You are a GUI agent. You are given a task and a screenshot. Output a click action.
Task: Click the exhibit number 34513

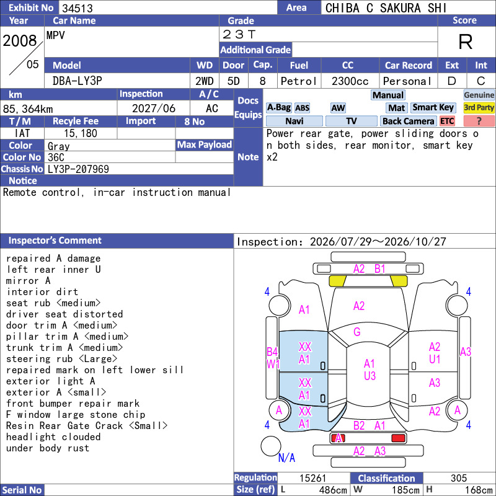tap(77, 8)
